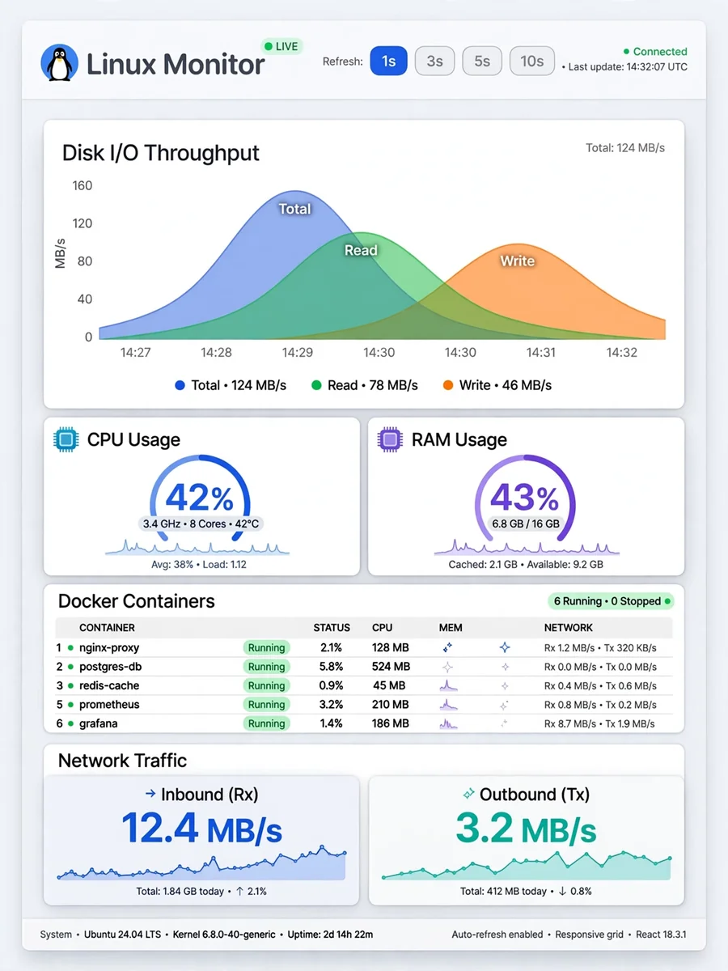Click Running badge for redis-cache
The width and height of the screenshot is (728, 971).
(266, 685)
